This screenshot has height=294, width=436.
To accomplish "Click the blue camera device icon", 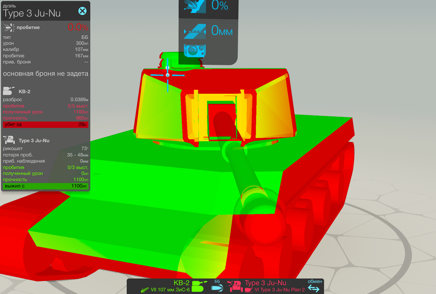I will [194, 51].
